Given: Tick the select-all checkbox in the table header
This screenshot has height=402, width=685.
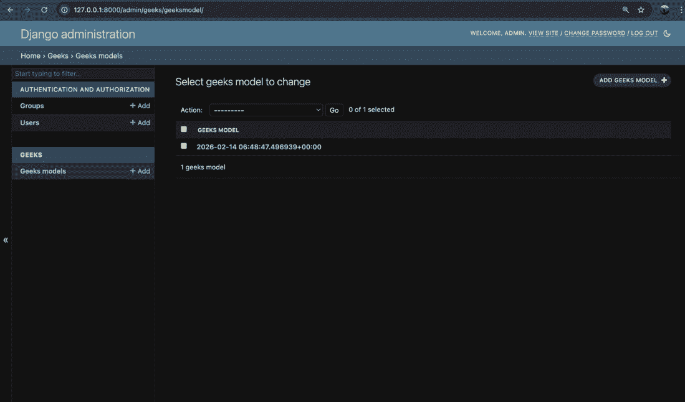Looking at the screenshot, I should point(184,129).
